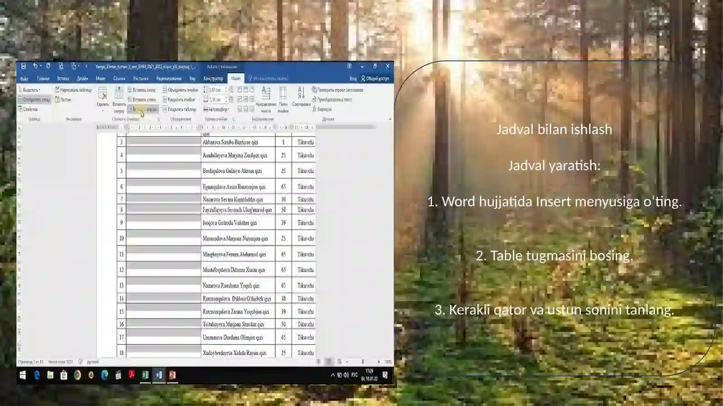723x406 pixels.
Task: Switch to the Вставка (Insert) tab
Action: click(63, 79)
